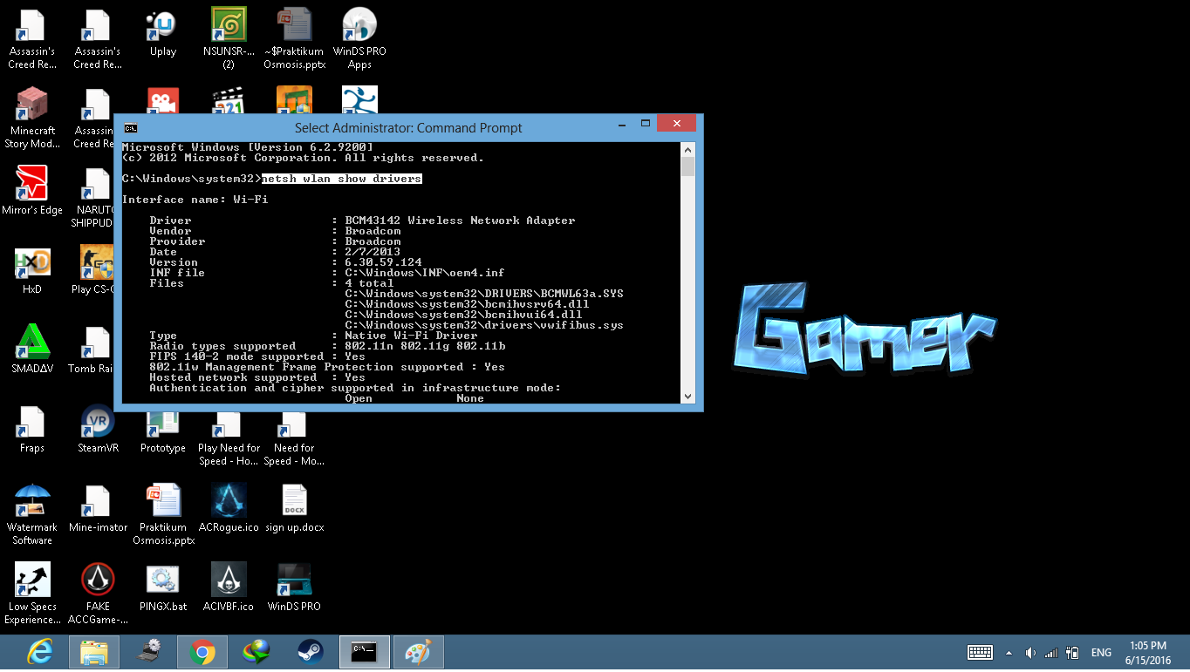Click the clock to open the calendar
The width and height of the screenshot is (1190, 672).
(1150, 651)
